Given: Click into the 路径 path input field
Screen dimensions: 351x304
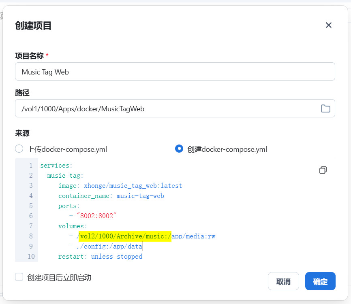Looking at the screenshot, I should (175, 108).
